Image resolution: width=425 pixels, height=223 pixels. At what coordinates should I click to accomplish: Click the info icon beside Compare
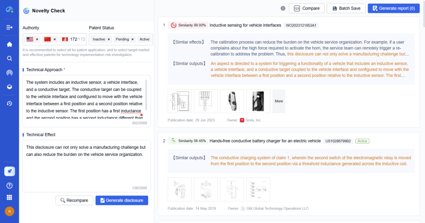(283, 8)
